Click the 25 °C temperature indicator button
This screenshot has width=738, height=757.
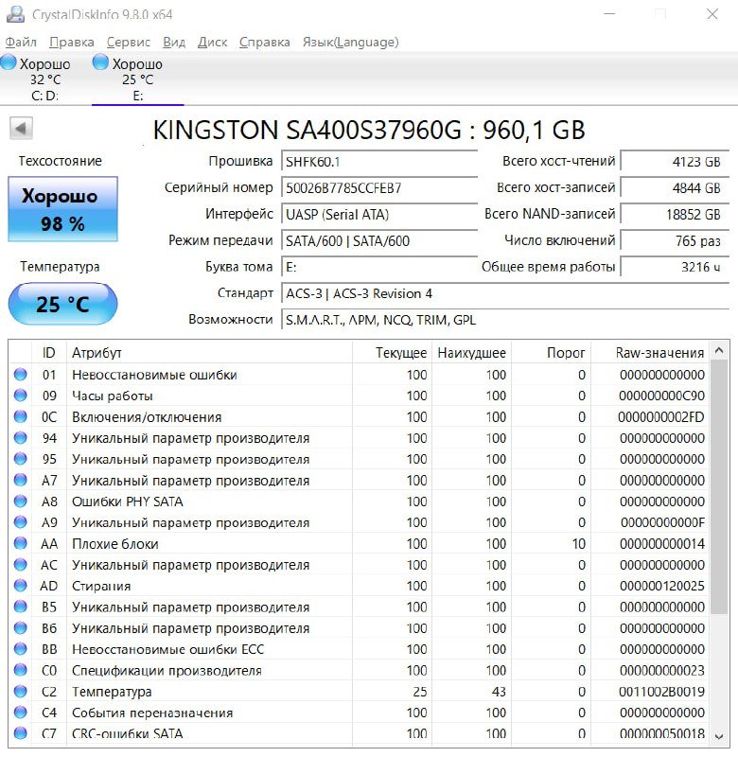tap(62, 305)
